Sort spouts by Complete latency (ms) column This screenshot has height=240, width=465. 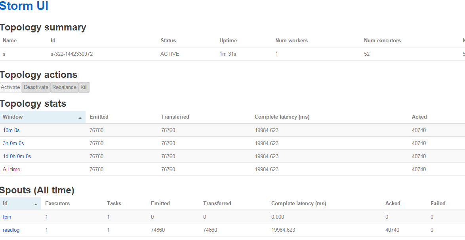point(299,204)
